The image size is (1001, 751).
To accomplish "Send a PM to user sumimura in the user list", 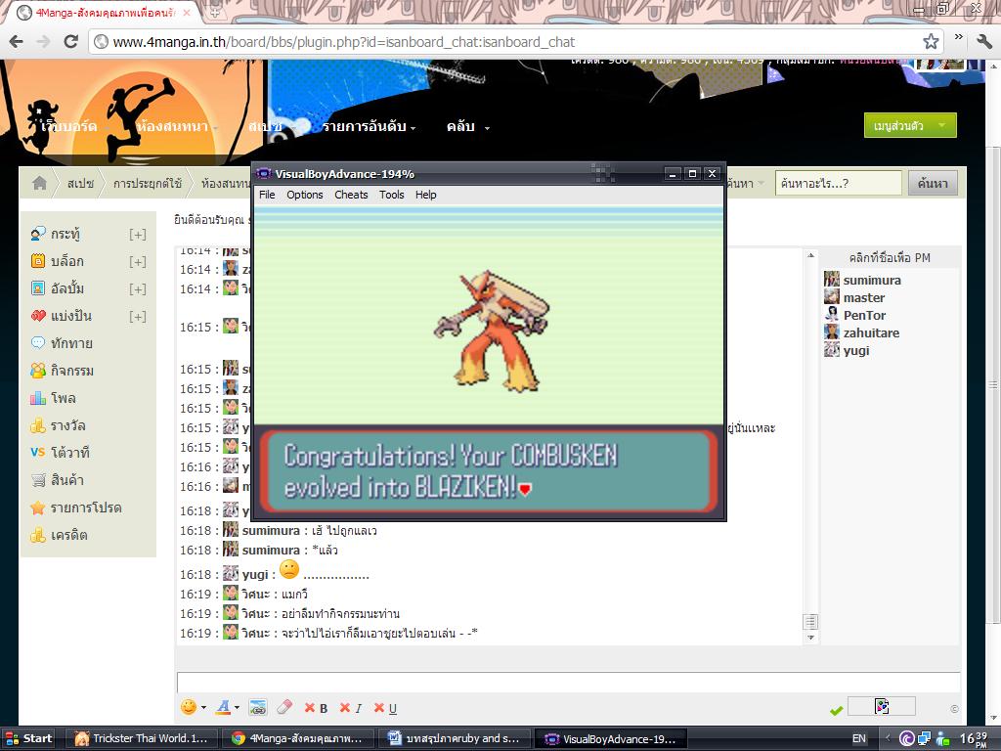I will [x=872, y=281].
